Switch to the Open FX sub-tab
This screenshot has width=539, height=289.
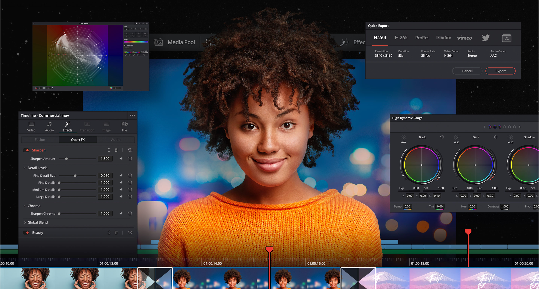(x=78, y=140)
